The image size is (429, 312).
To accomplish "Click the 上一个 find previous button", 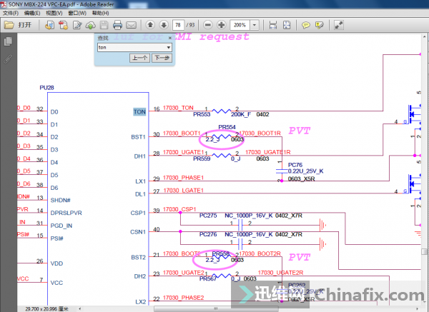I will (140, 58).
